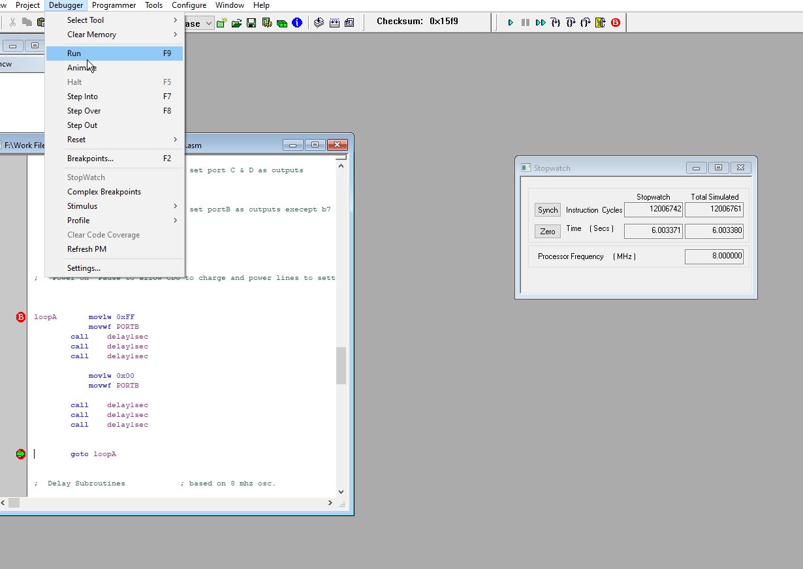
Task: Click the green package icon in toolbar
Action: click(282, 23)
